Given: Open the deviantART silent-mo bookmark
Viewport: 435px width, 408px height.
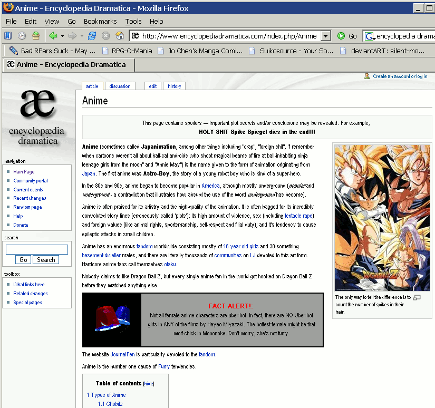Looking at the screenshot, I should (382, 51).
